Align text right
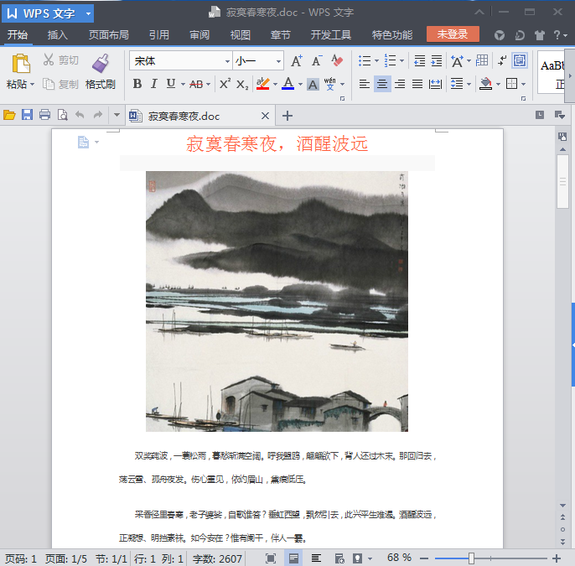 coord(400,84)
